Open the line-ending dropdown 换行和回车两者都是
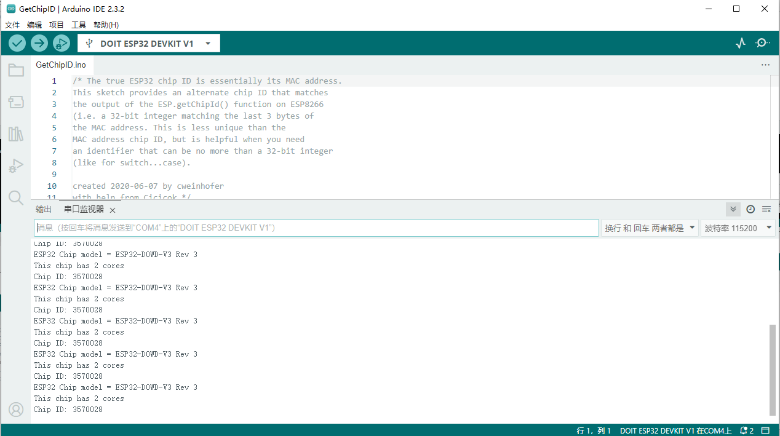Image resolution: width=780 pixels, height=436 pixels. click(x=650, y=228)
